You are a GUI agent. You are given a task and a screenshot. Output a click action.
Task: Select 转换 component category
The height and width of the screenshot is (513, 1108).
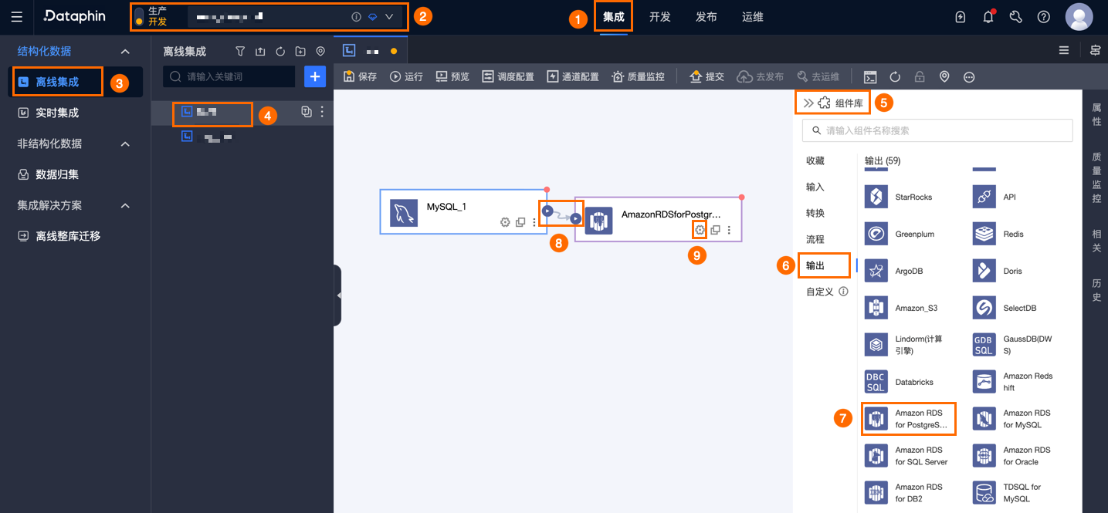[x=815, y=213]
